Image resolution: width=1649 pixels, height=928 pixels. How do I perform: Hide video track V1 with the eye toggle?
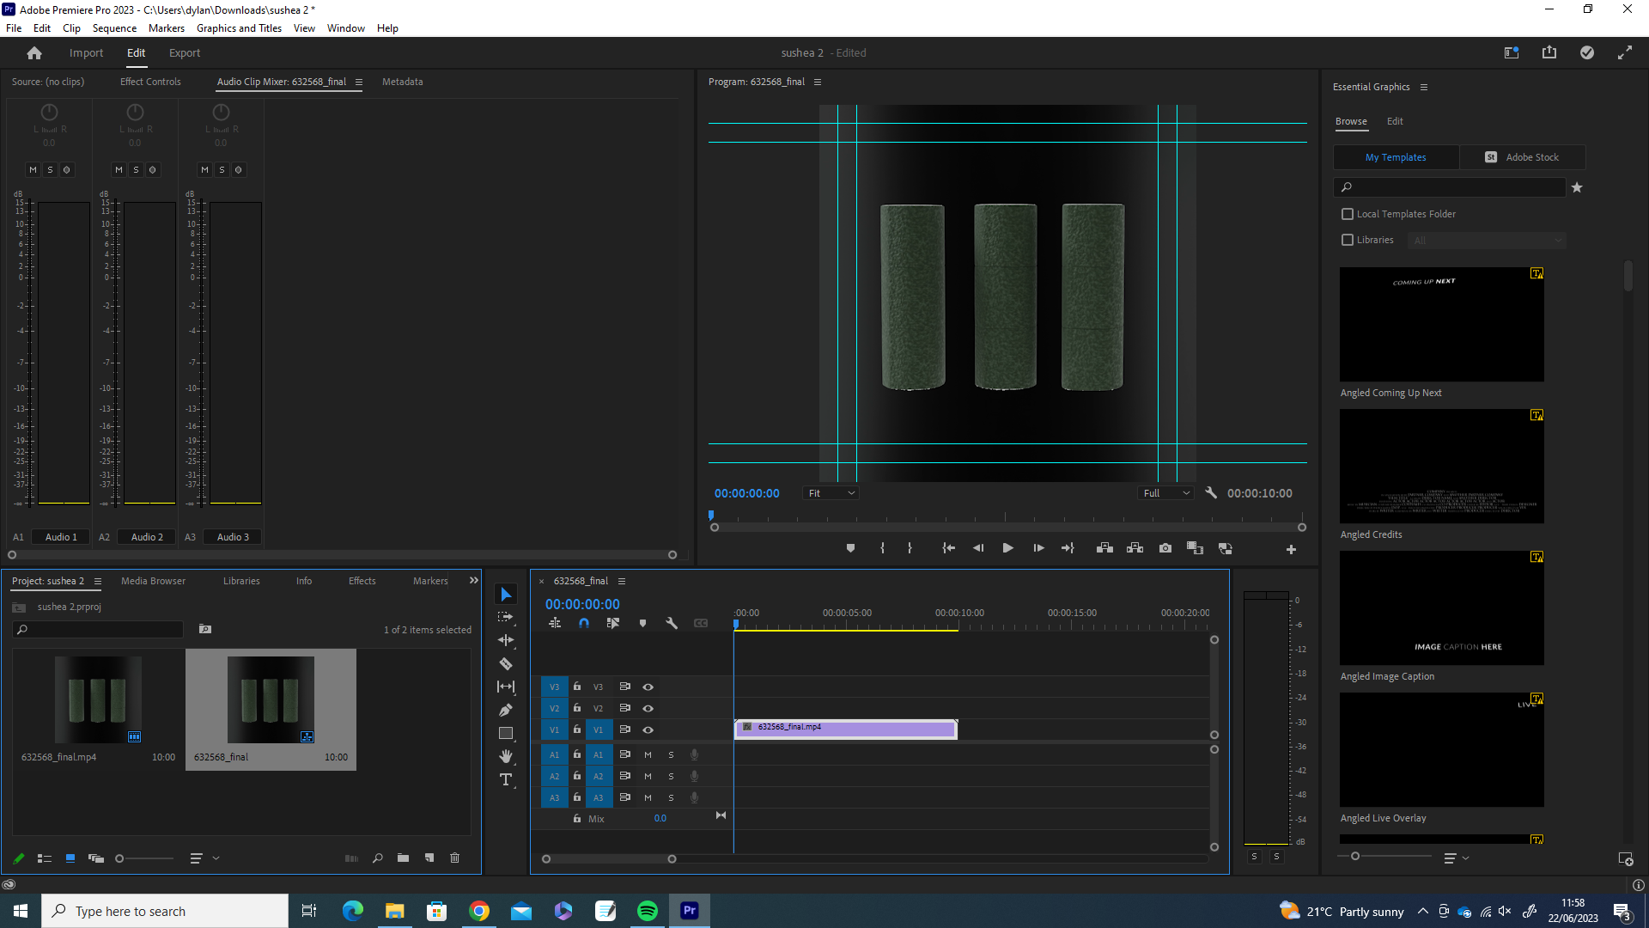pyautogui.click(x=648, y=730)
